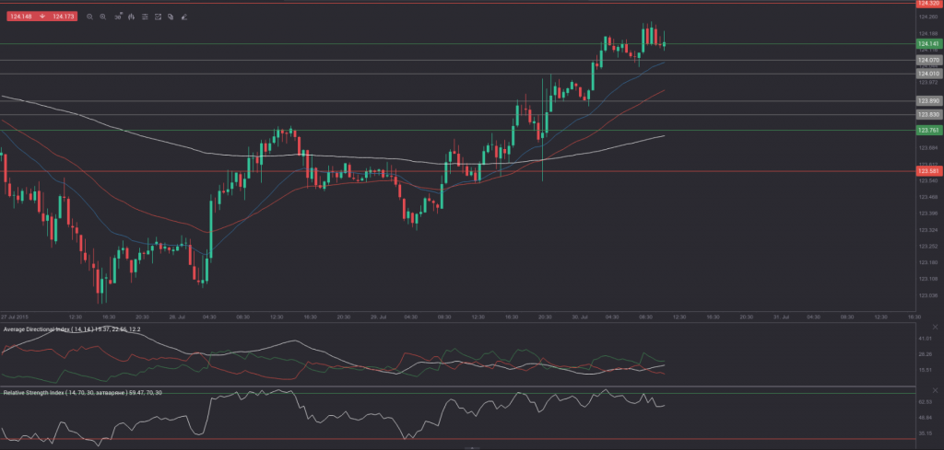944x450 pixels.
Task: Open the indicators settings icon
Action: 146,16
